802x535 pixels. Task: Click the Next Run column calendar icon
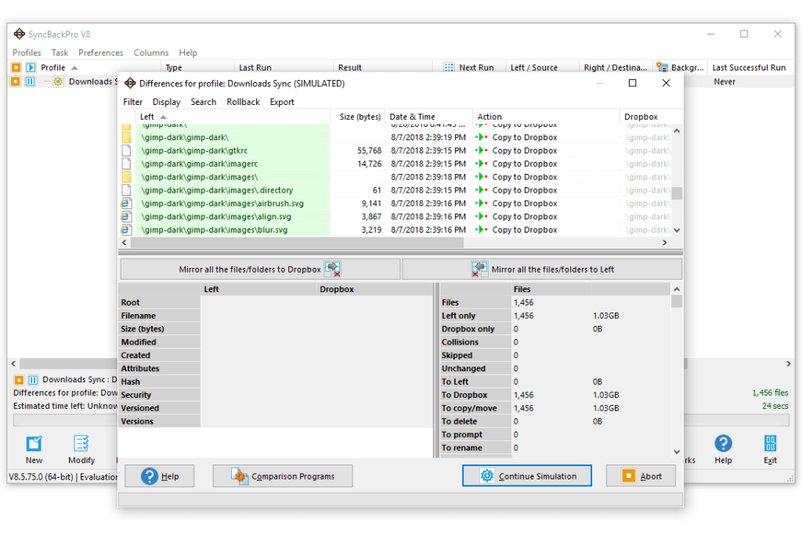449,68
